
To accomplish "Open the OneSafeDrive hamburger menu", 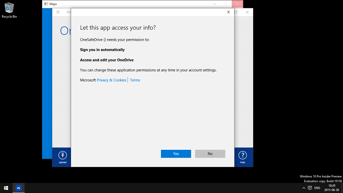I will click(58, 12).
